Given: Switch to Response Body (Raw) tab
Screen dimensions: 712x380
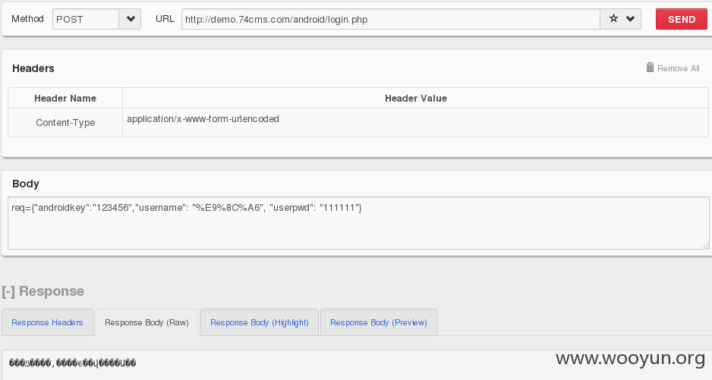Looking at the screenshot, I should [x=146, y=322].
